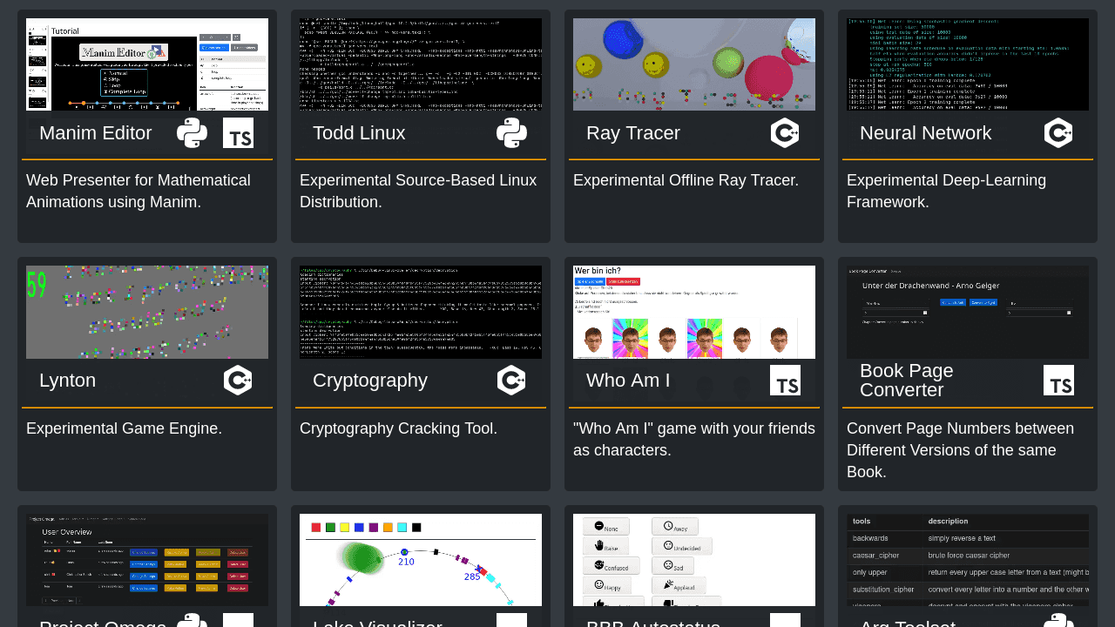Open the Who Am I game thumbnail
This screenshot has width=1115, height=627.
coord(694,312)
